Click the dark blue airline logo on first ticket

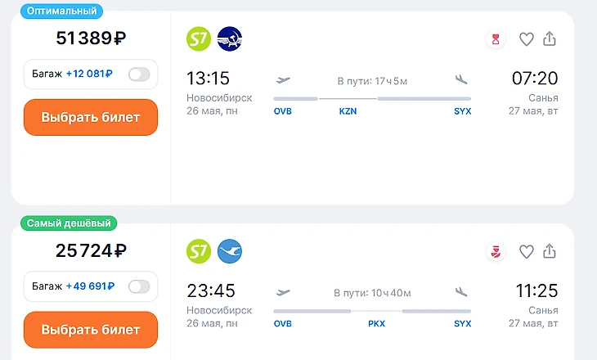[230, 38]
